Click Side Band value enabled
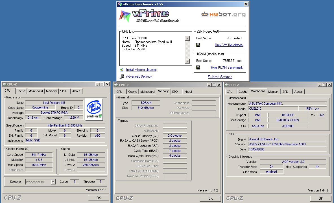 click(271, 172)
